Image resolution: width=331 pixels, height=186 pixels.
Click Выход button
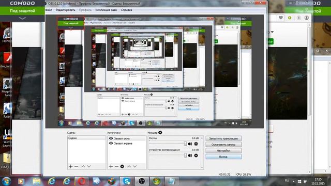click(223, 157)
